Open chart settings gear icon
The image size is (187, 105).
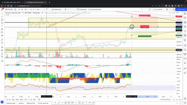167,9
